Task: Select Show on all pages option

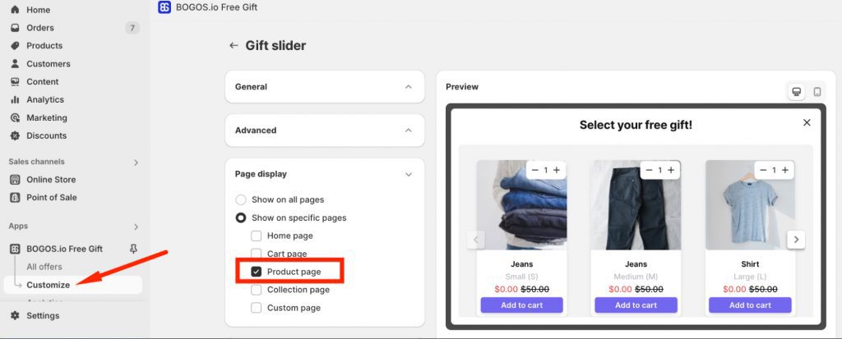Action: (241, 199)
